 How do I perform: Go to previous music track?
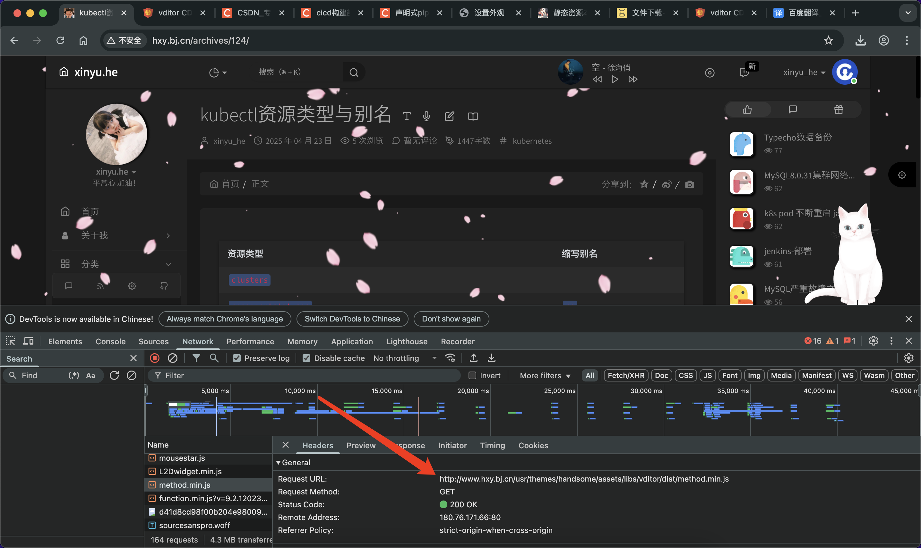[597, 79]
